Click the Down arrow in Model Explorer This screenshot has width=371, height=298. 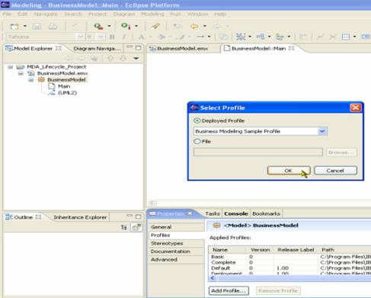tap(123, 59)
